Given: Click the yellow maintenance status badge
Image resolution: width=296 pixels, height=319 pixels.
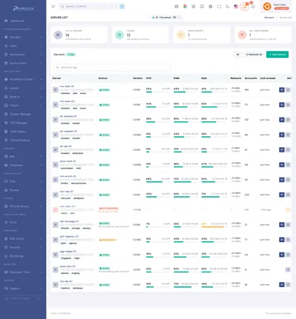Looking at the screenshot, I should pyautogui.click(x=107, y=240).
